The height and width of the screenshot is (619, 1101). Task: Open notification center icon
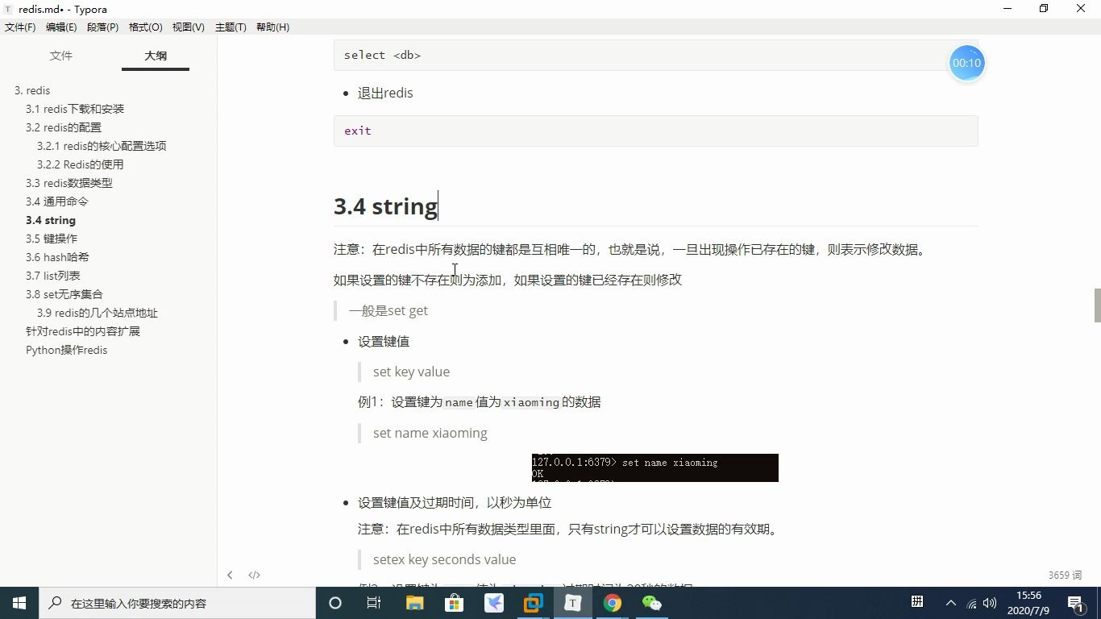(1075, 603)
